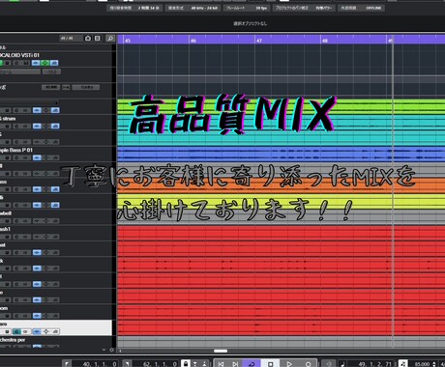This screenshot has width=445, height=367.
Task: Select the yellow clip in the arrangement
Action: [281, 201]
